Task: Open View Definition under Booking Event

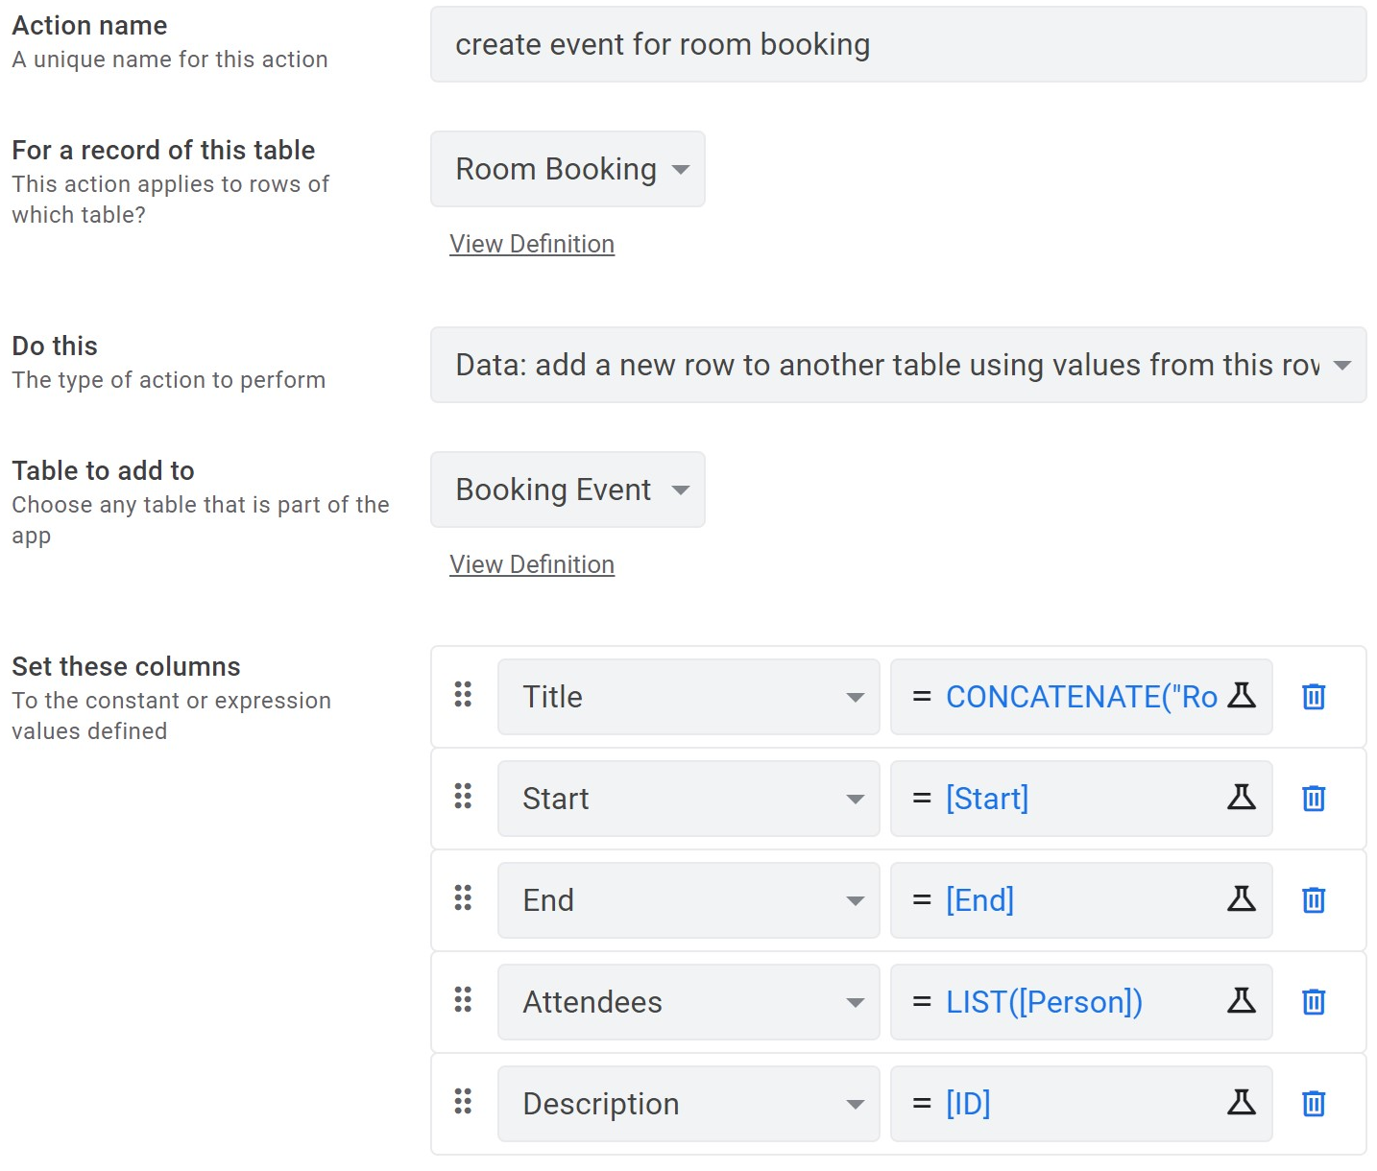Action: 532,565
